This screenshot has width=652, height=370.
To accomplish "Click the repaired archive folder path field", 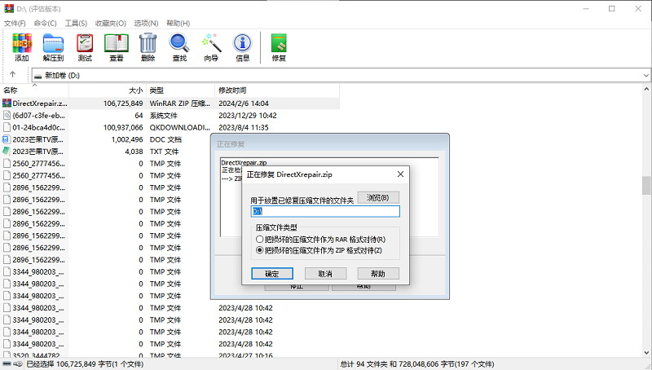I will 325,211.
